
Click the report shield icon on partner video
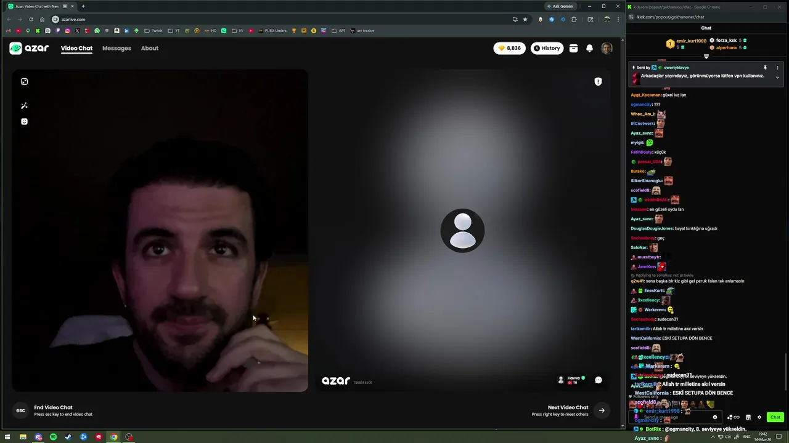tap(598, 81)
